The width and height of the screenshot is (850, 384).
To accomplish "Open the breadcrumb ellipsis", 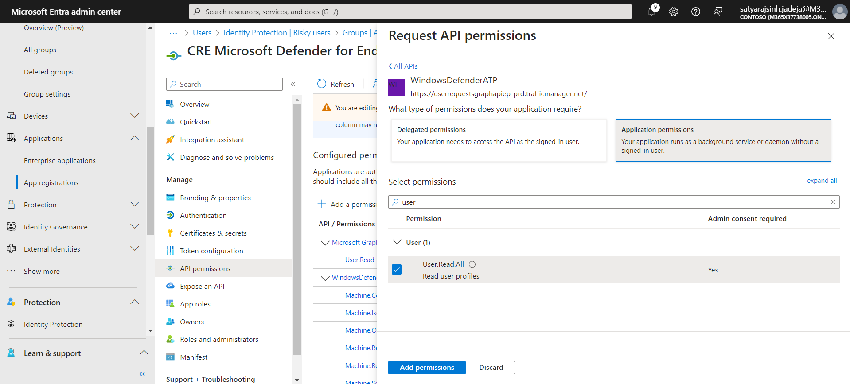I will [173, 33].
